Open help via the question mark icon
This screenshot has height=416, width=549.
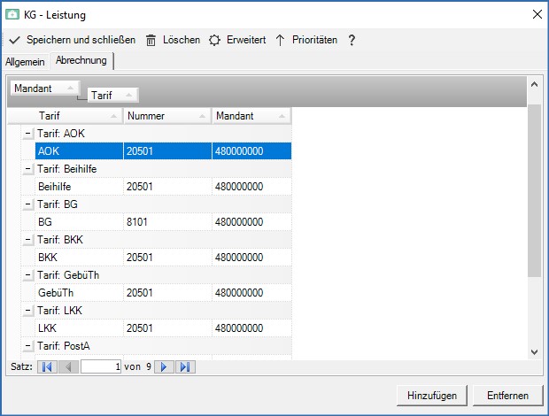click(352, 41)
